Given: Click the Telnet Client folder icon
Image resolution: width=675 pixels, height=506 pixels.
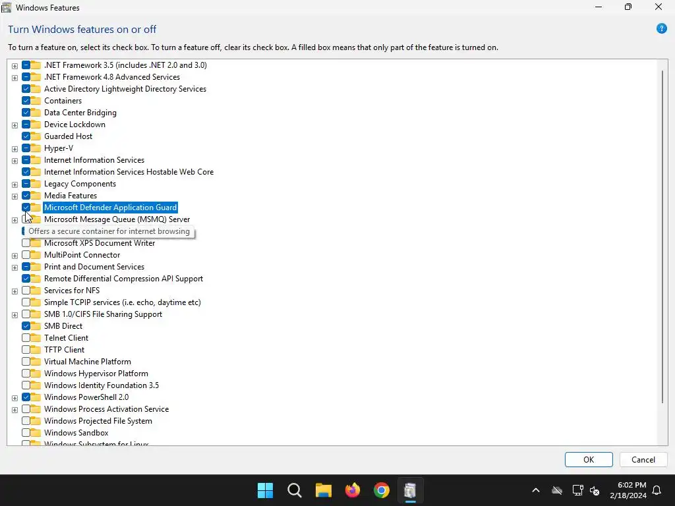Looking at the screenshot, I should (36, 338).
